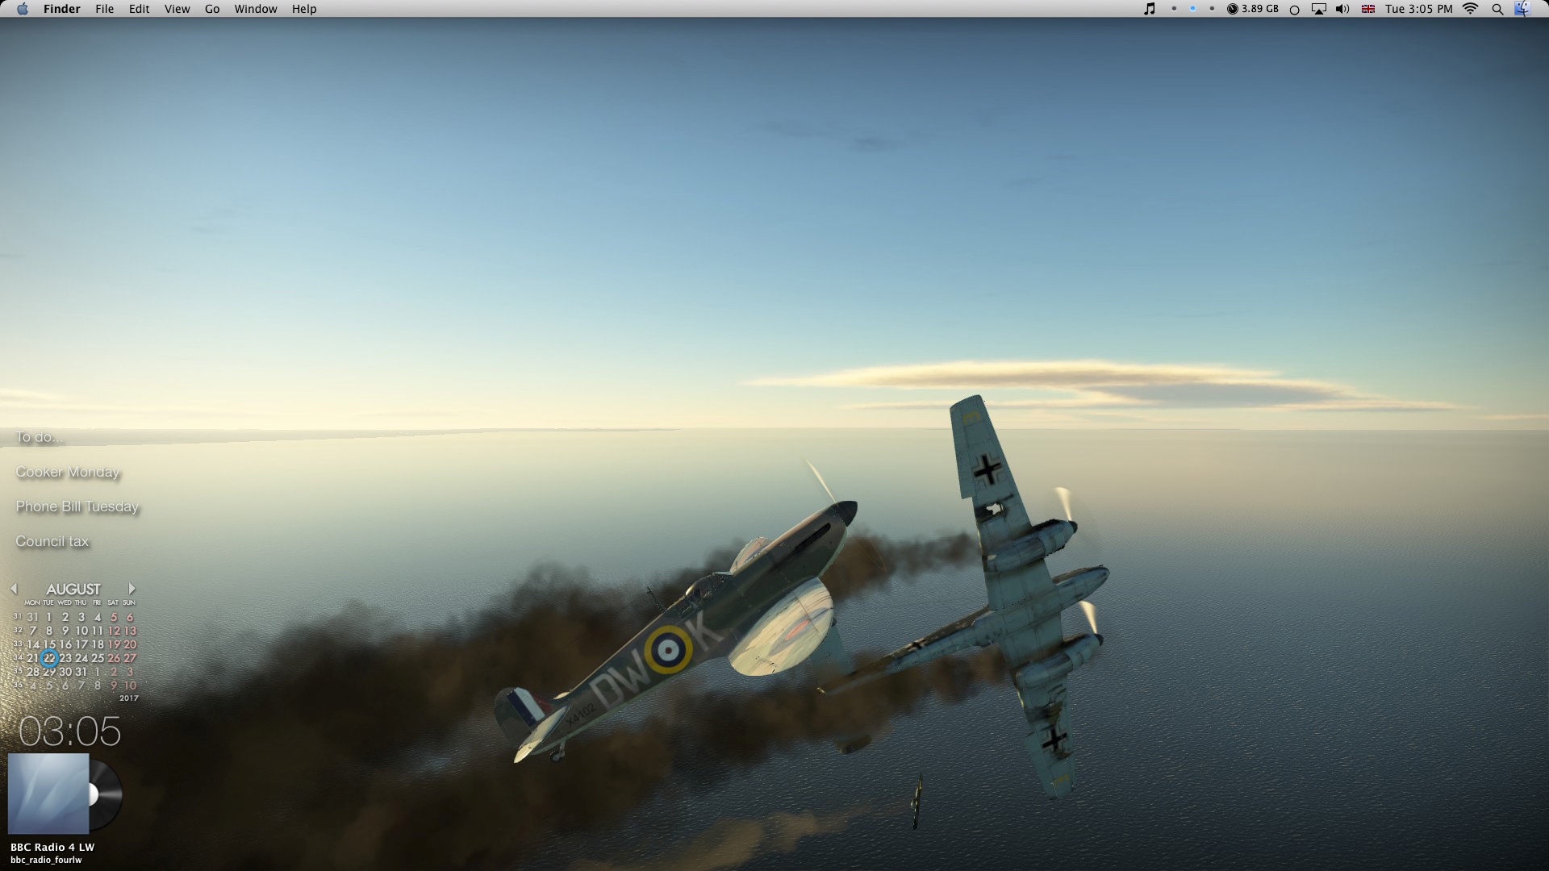Image resolution: width=1549 pixels, height=871 pixels.
Task: Click the blue dot in the menu bar
Action: point(1192,9)
